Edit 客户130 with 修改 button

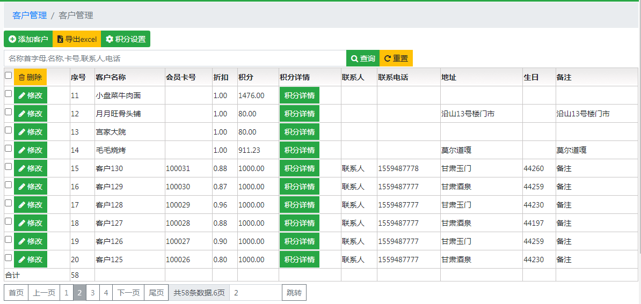[30, 168]
